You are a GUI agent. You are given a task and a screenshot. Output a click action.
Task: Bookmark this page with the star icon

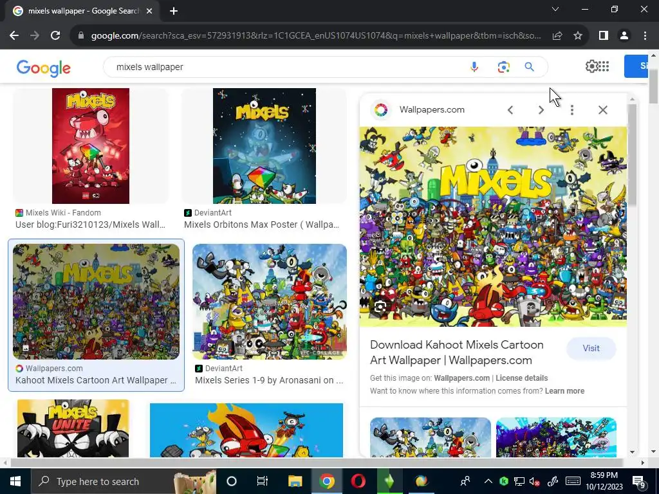pyautogui.click(x=578, y=36)
